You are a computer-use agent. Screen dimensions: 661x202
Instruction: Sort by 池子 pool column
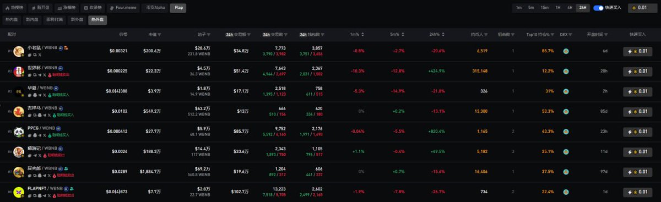tap(204, 34)
